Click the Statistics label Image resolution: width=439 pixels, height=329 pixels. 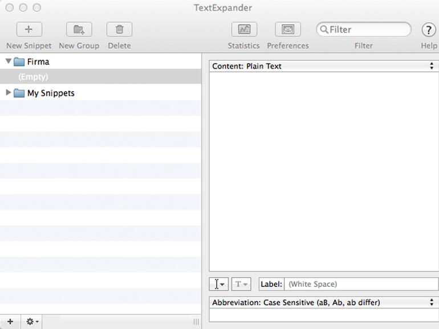(x=243, y=46)
